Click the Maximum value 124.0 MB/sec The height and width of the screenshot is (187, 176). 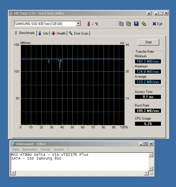pos(148,72)
